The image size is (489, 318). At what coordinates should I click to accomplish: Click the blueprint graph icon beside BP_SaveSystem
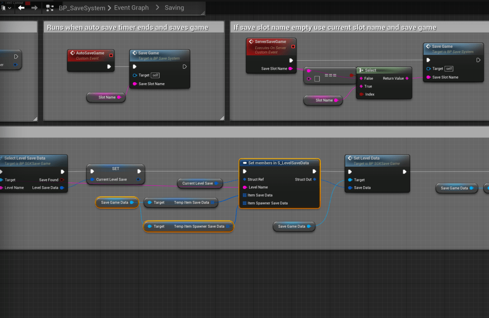click(x=50, y=8)
